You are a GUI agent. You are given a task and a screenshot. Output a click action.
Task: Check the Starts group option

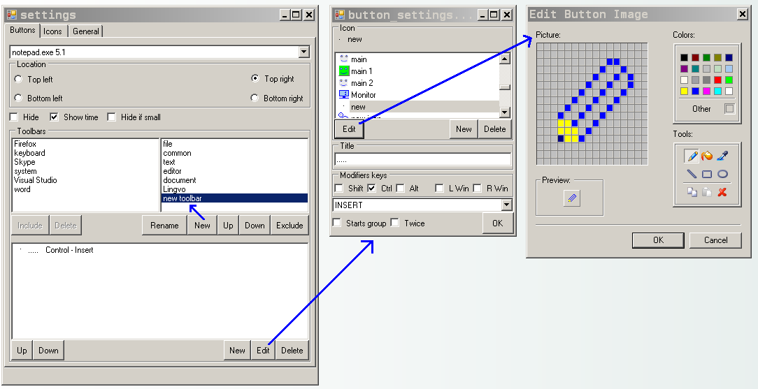[337, 223]
